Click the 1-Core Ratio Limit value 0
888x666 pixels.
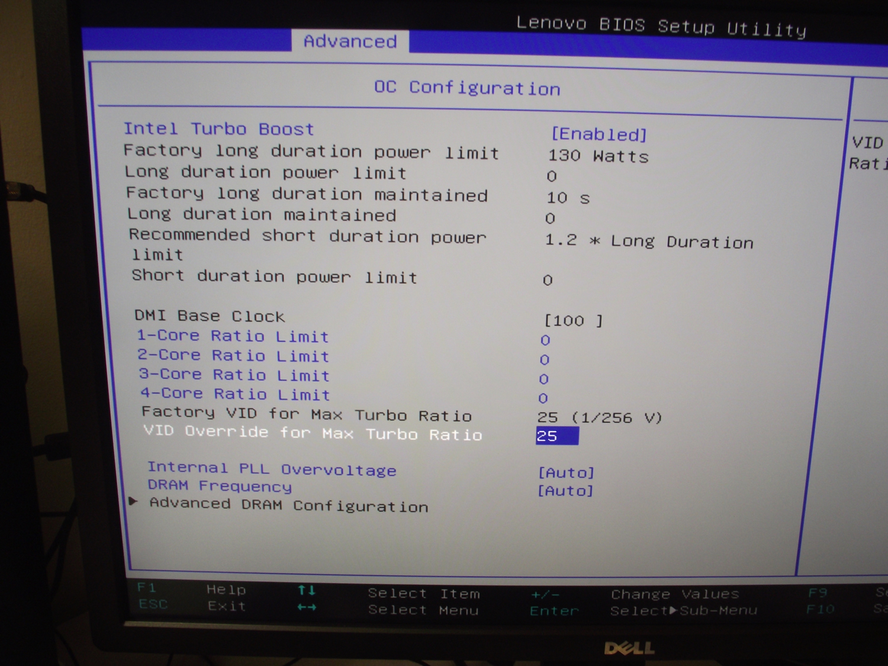pos(545,340)
